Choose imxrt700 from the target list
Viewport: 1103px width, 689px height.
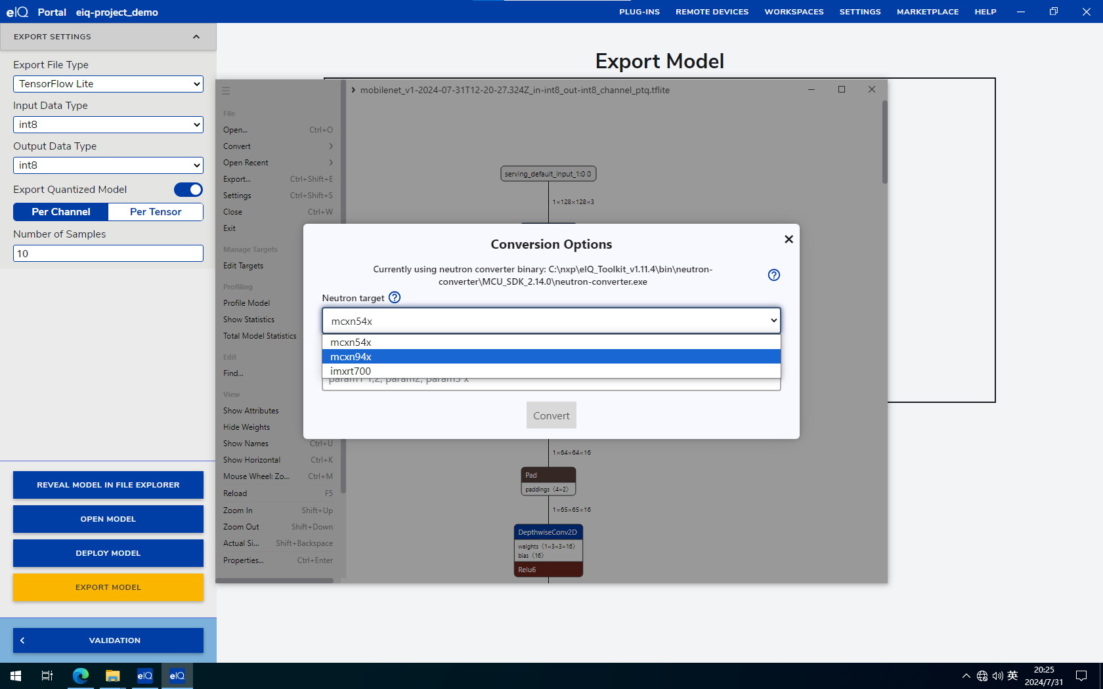click(x=551, y=371)
